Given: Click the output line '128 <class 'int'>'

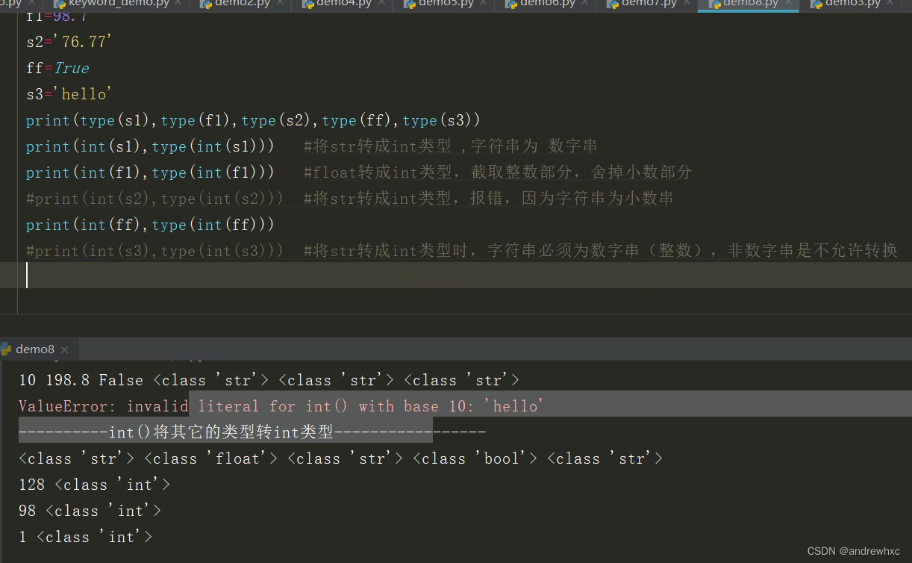Looking at the screenshot, I should click(x=94, y=485).
